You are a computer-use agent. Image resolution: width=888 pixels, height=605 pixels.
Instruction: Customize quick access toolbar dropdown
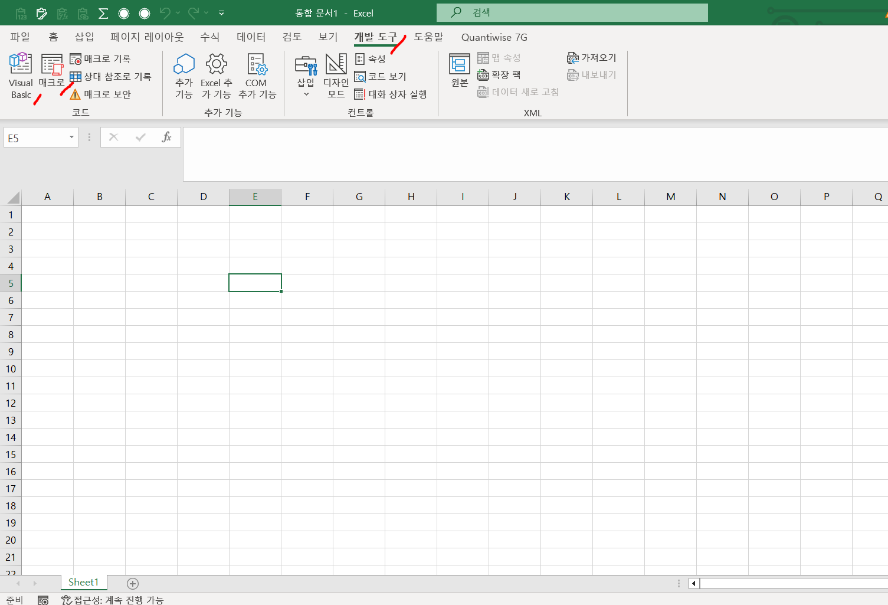coord(221,13)
